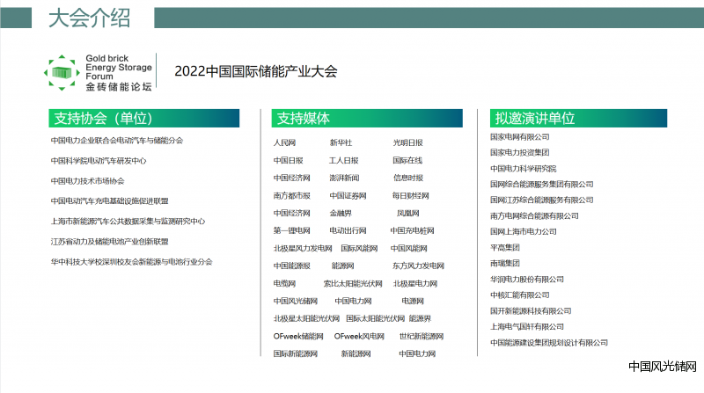Viewport: 704px width, 393px height.
Task: Select 国家电力投资集团 speaker entry
Action: (520, 152)
